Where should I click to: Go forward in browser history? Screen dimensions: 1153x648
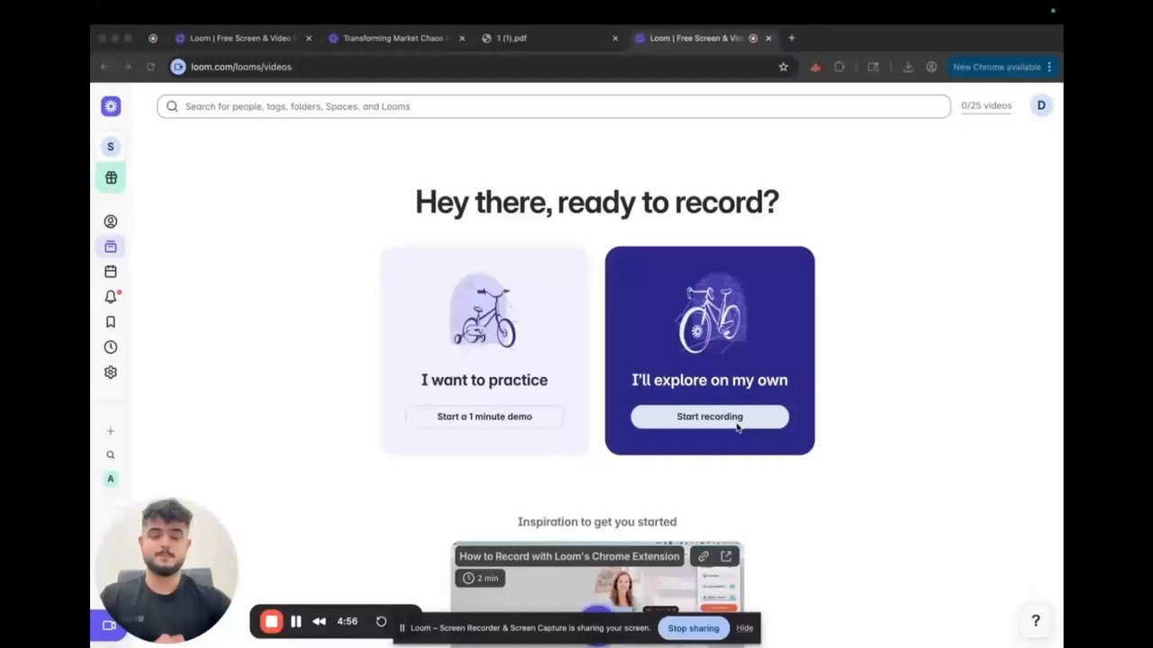[127, 67]
